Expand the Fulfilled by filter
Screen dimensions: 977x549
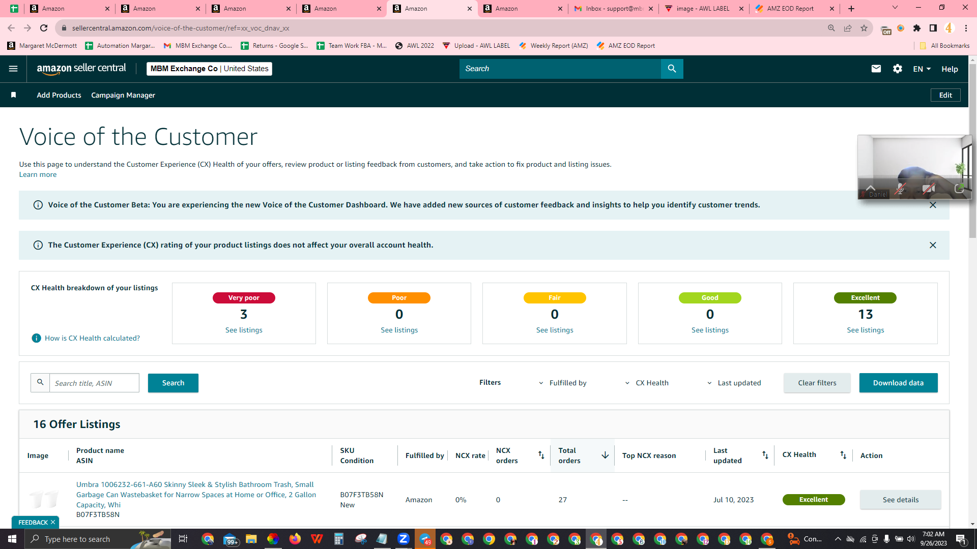point(562,383)
